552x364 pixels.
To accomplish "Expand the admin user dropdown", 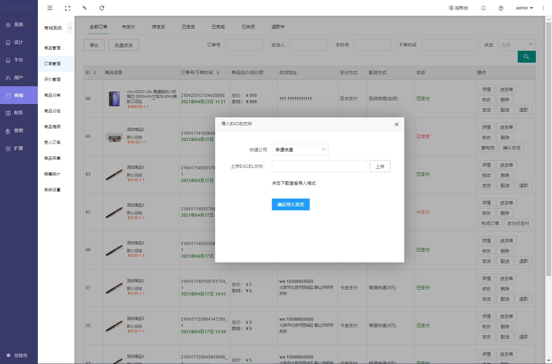I will (524, 8).
